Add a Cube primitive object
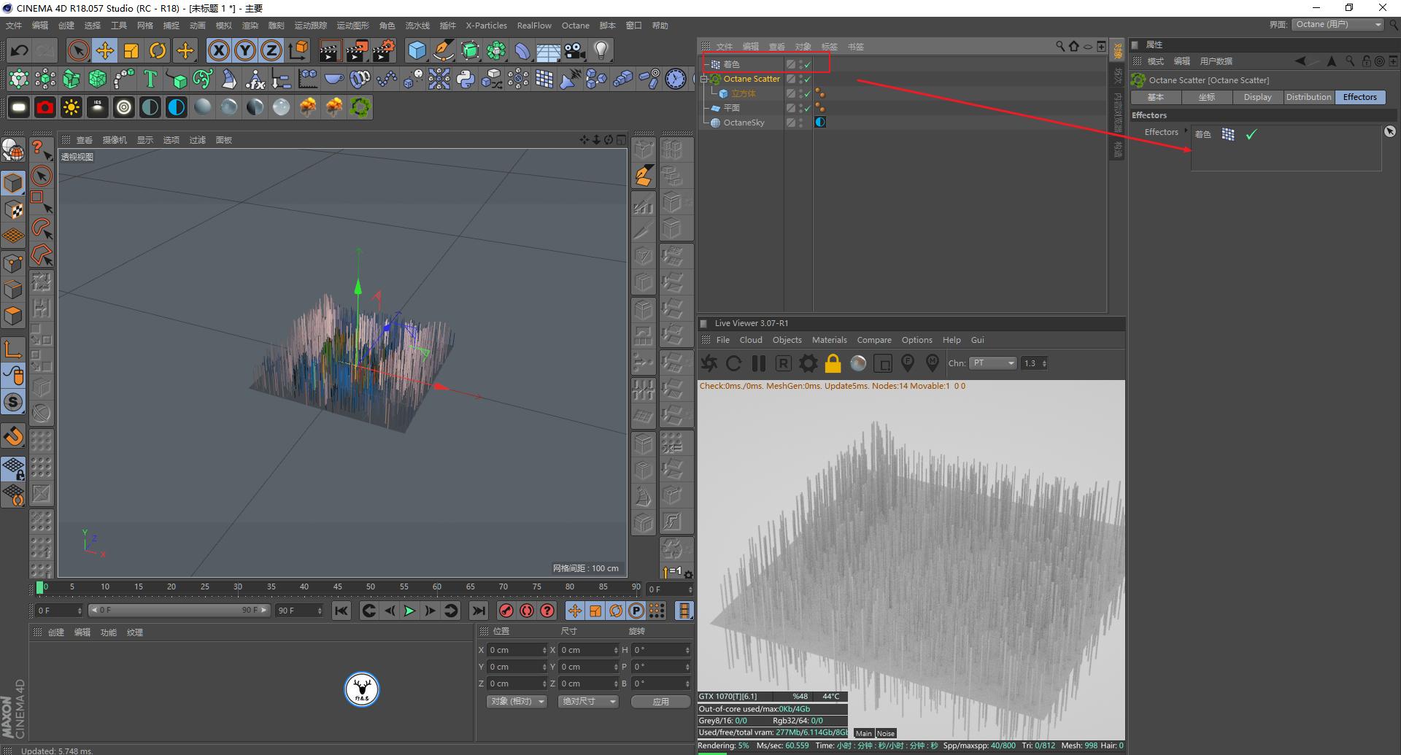The image size is (1401, 755). tap(417, 50)
